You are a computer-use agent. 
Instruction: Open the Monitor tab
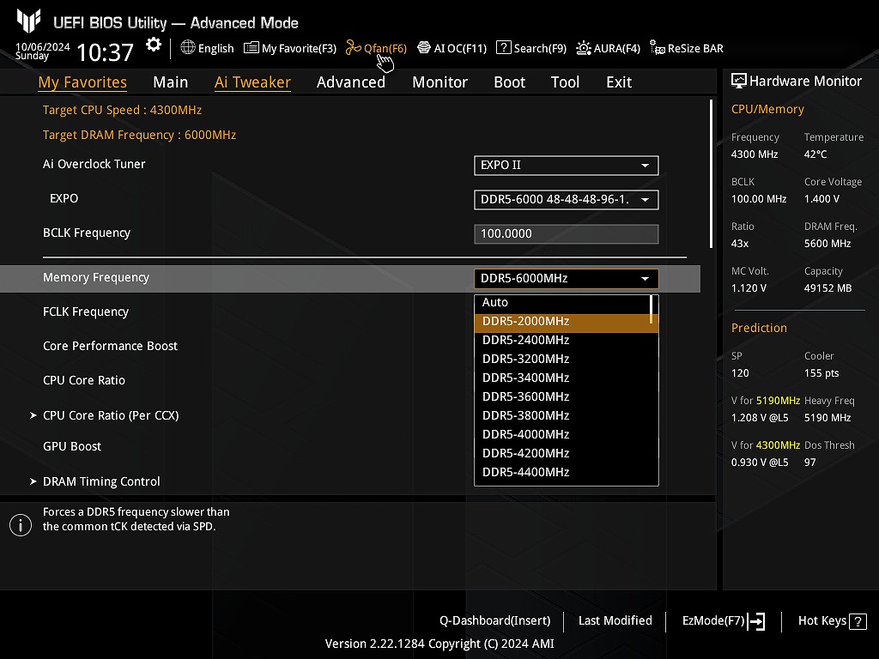(x=440, y=82)
